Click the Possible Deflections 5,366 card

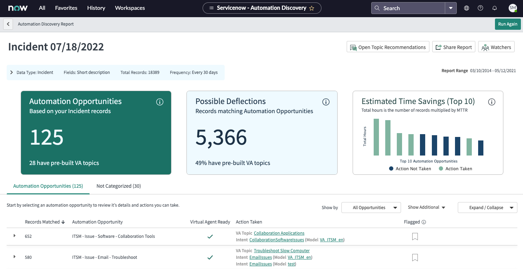point(262,133)
